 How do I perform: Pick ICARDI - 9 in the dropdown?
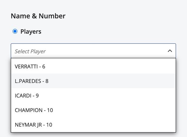pos(27,96)
